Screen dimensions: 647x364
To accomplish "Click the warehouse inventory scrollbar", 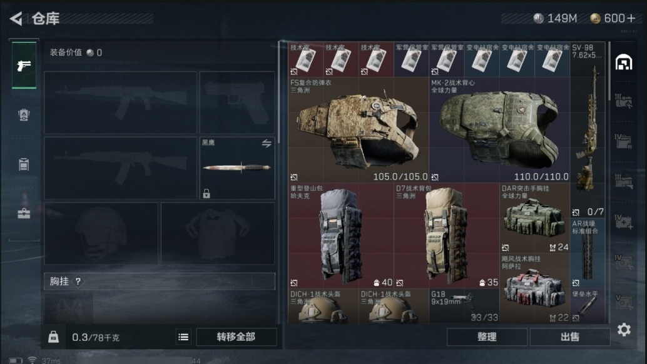I will (x=609, y=71).
